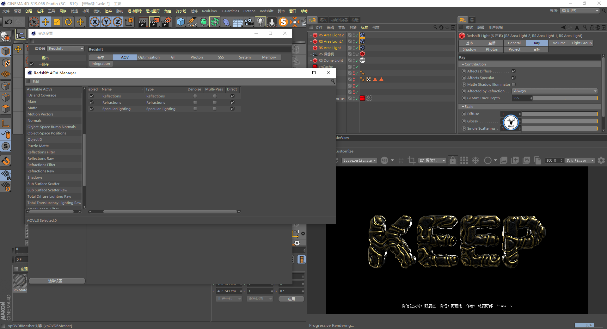
Task: Adjust GI Max Trace Depth slider
Action: [x=565, y=98]
